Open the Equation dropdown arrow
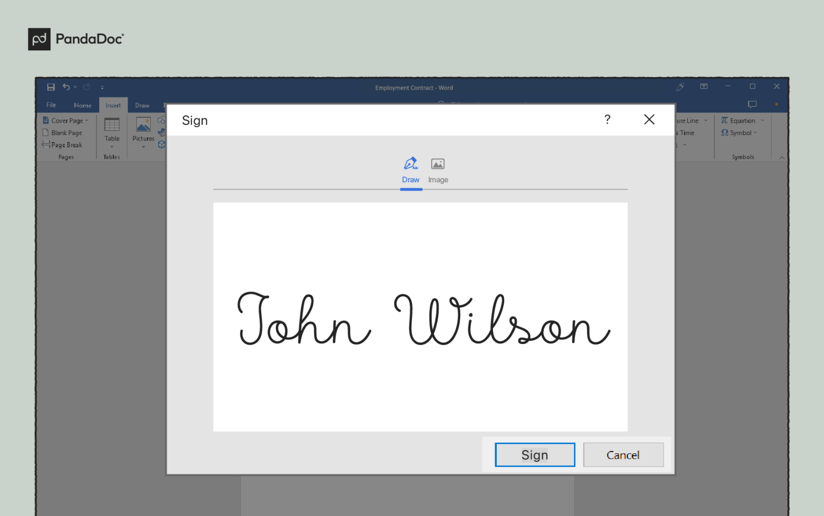This screenshot has height=516, width=824. [x=762, y=121]
